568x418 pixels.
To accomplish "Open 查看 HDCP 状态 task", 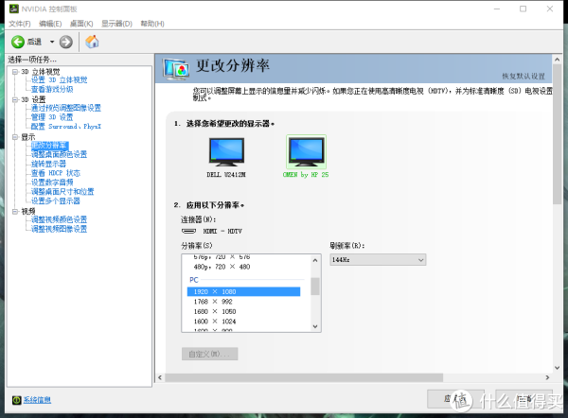I will [x=56, y=173].
